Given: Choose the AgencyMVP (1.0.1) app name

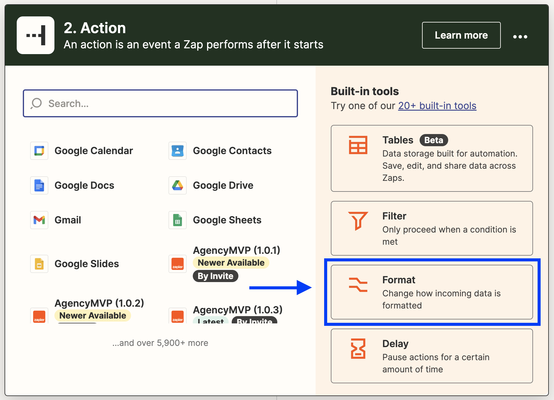Looking at the screenshot, I should [237, 250].
